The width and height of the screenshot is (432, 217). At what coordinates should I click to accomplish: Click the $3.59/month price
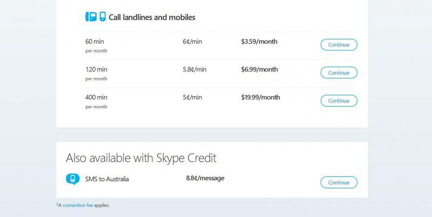click(259, 42)
